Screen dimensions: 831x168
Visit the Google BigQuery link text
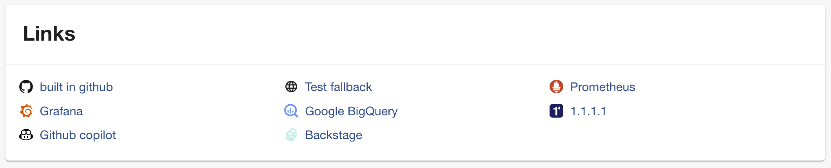tap(351, 111)
